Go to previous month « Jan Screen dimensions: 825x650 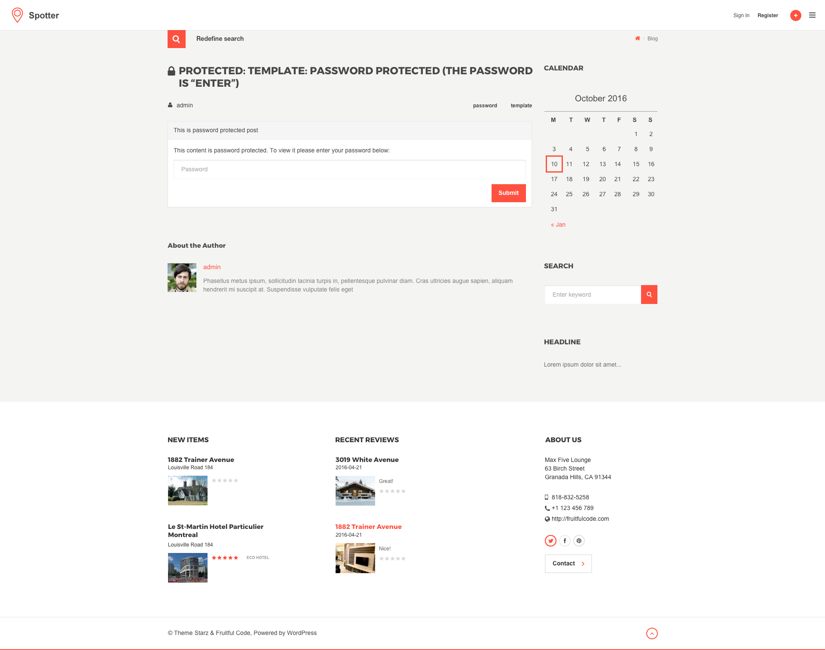click(x=558, y=225)
